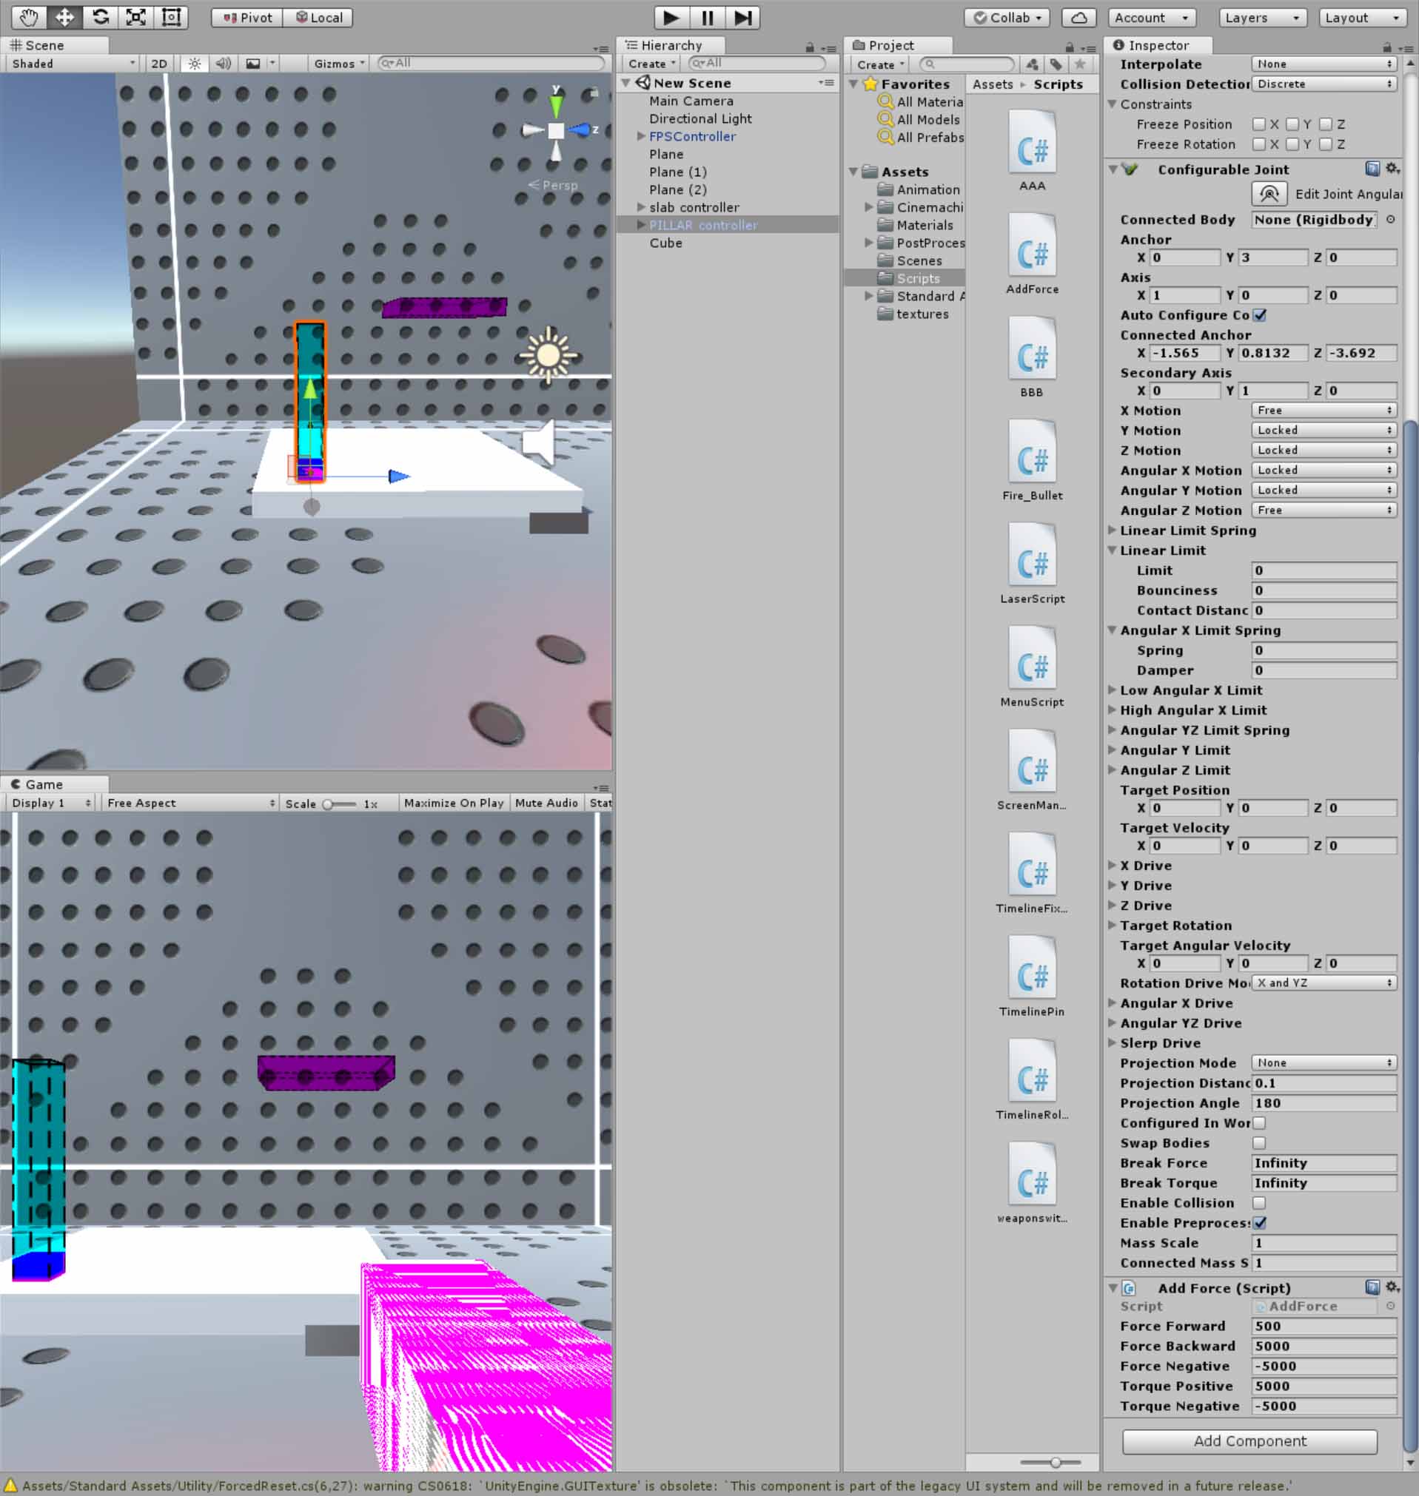This screenshot has height=1496, width=1419.
Task: Expand the Linear Limit Spring section
Action: click(x=1113, y=530)
